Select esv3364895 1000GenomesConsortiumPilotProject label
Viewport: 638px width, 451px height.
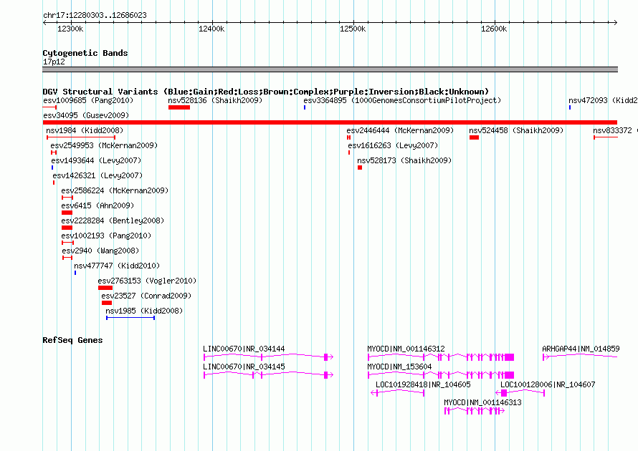click(402, 100)
